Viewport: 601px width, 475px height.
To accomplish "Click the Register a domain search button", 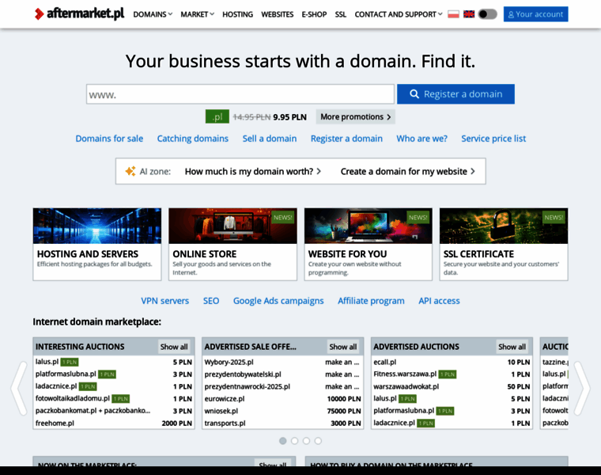I will [455, 94].
